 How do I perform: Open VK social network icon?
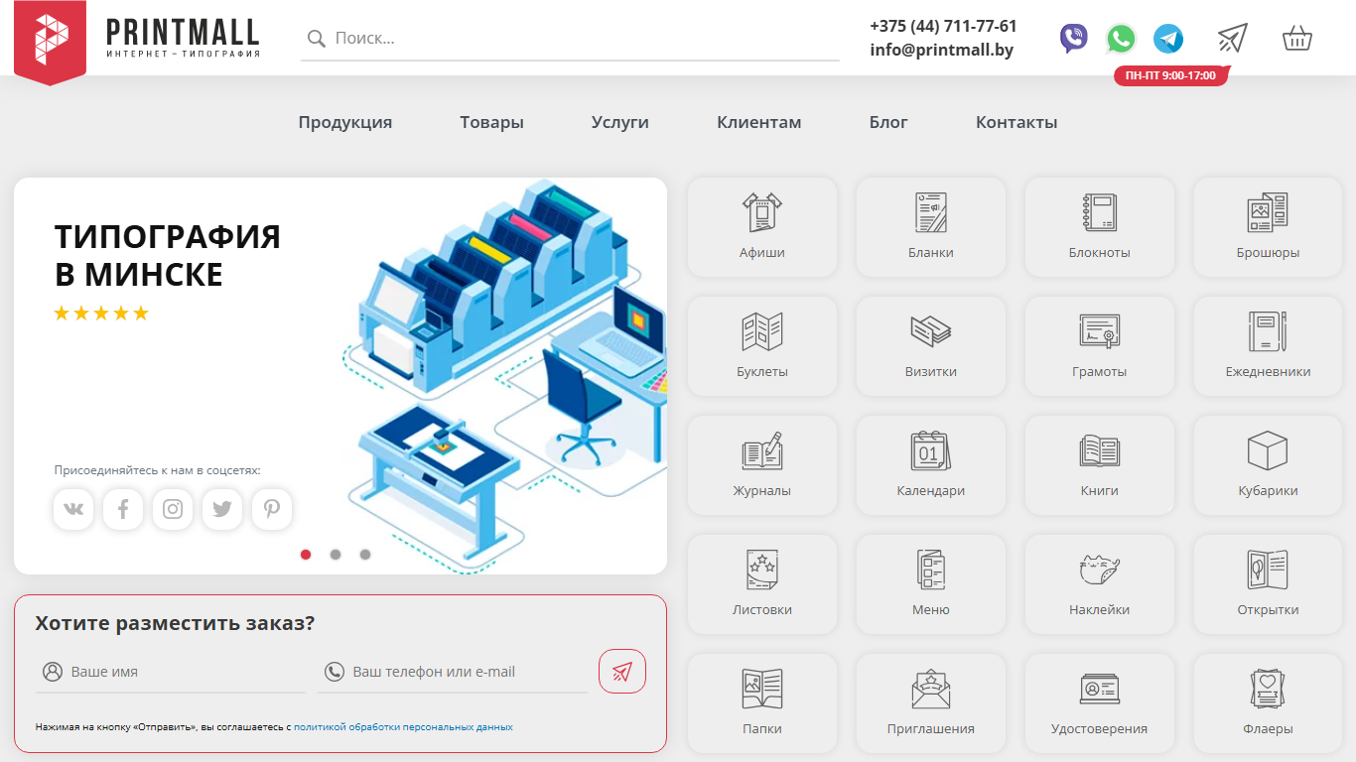coord(73,509)
